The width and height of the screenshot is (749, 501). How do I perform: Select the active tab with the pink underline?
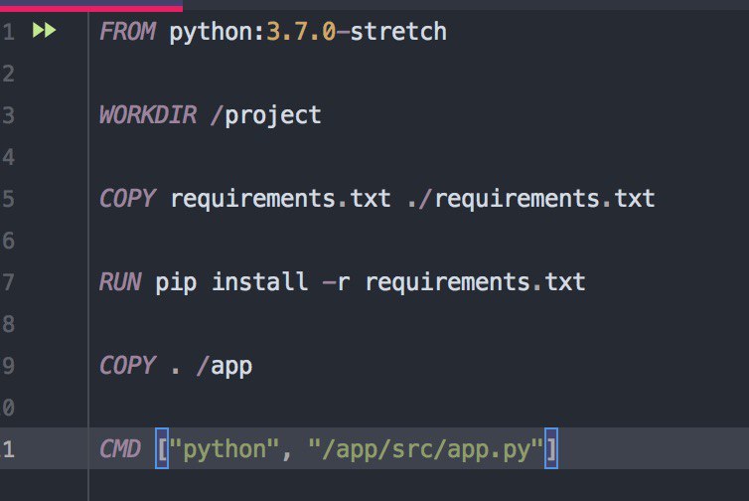click(91, 5)
